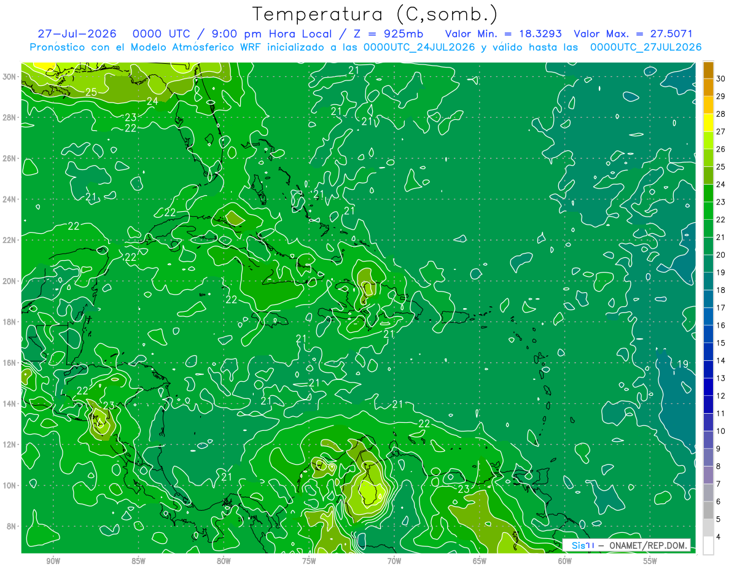Select the '12N' latitude axis label
Viewport: 737px width, 569px height.
(10, 444)
